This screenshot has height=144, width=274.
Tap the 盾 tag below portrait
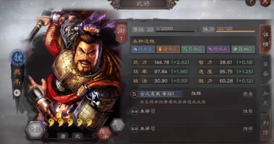(x=63, y=136)
